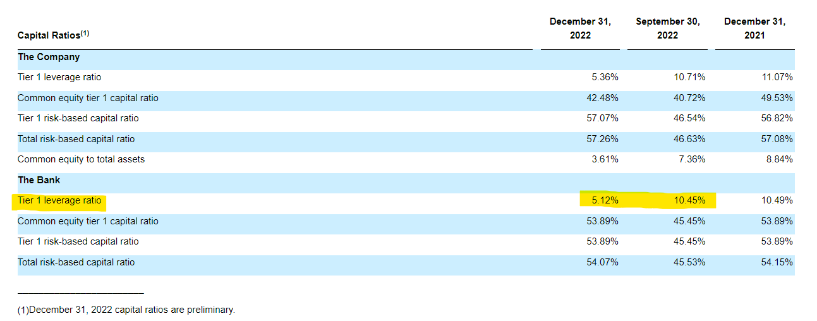Click the Company's "Total risk-based capital ratio" label

tap(76, 139)
